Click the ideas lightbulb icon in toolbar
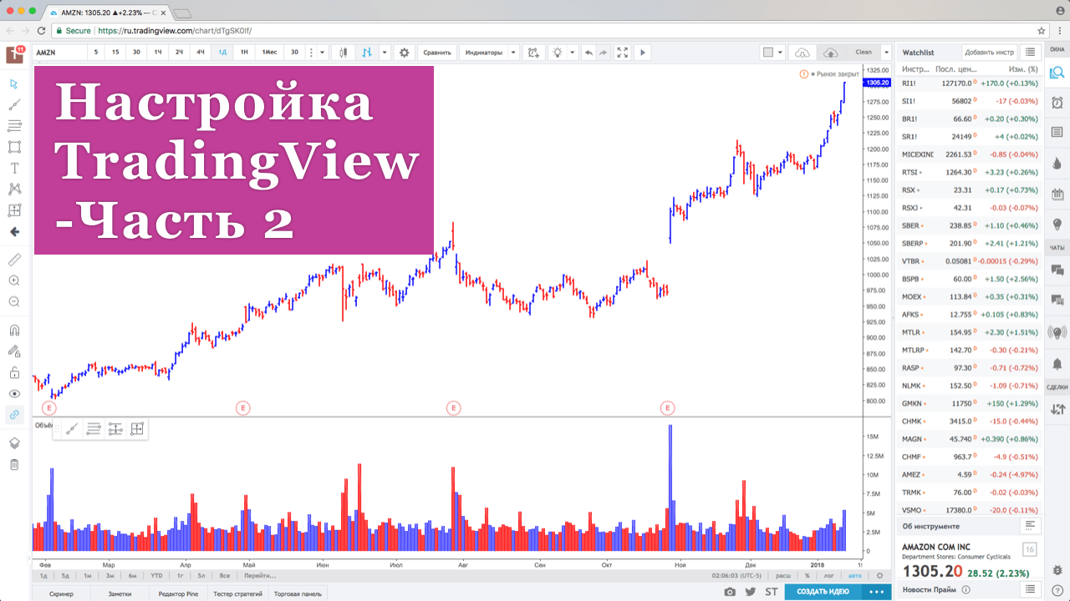This screenshot has width=1070, height=601. 558,52
